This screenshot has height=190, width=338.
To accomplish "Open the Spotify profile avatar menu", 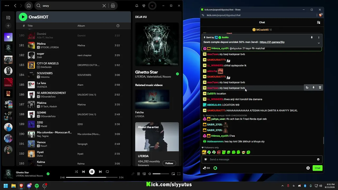I will [152, 6].
